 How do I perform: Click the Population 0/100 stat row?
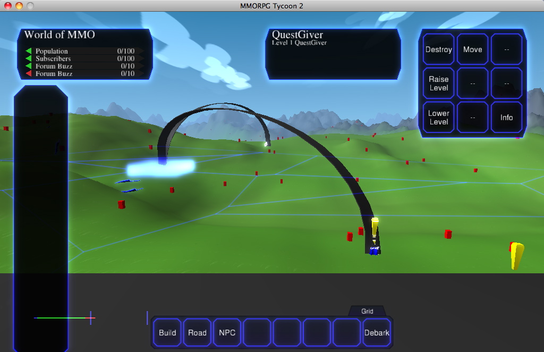pyautogui.click(x=84, y=51)
